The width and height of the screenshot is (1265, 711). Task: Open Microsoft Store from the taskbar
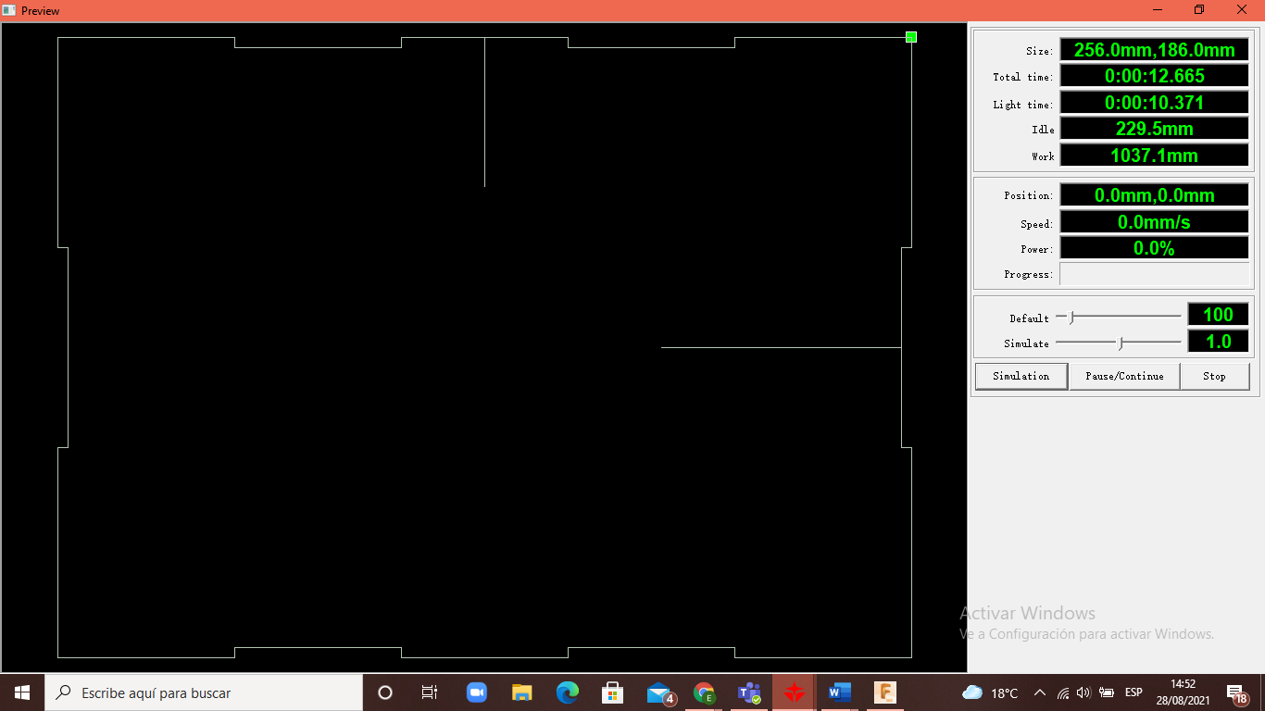[612, 692]
